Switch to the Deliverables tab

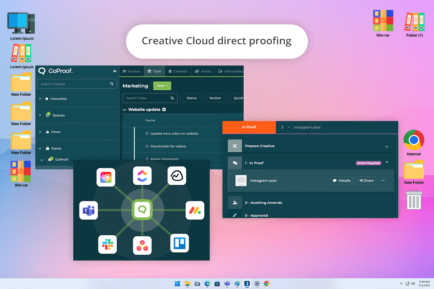(x=230, y=71)
